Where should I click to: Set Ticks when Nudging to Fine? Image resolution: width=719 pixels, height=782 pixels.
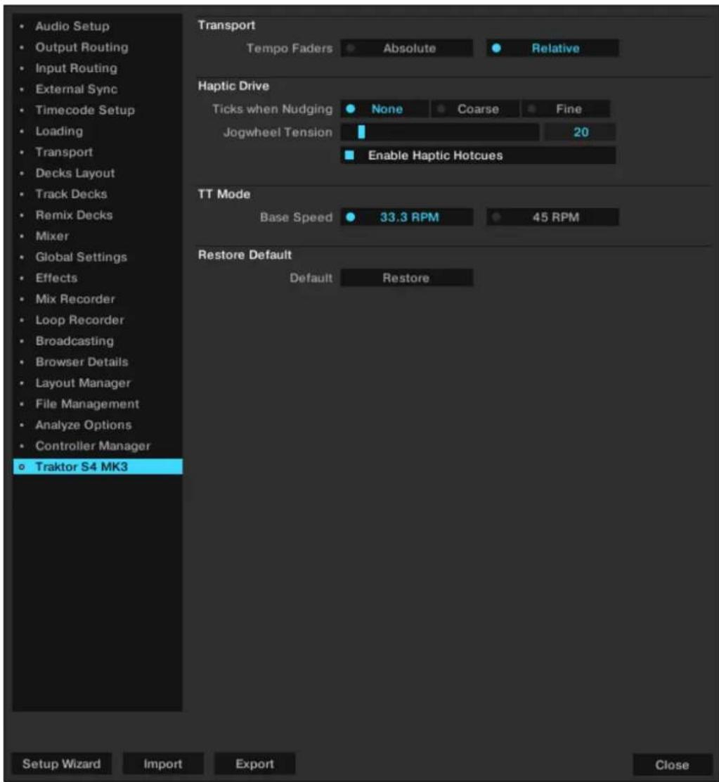566,109
